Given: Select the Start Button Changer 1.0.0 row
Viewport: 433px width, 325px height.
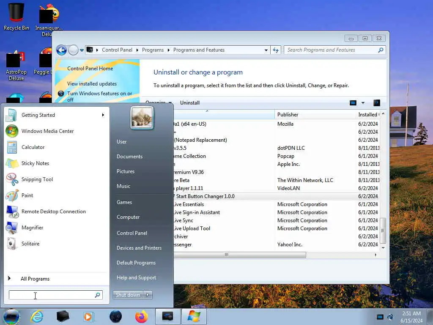Looking at the screenshot, I should tap(276, 196).
